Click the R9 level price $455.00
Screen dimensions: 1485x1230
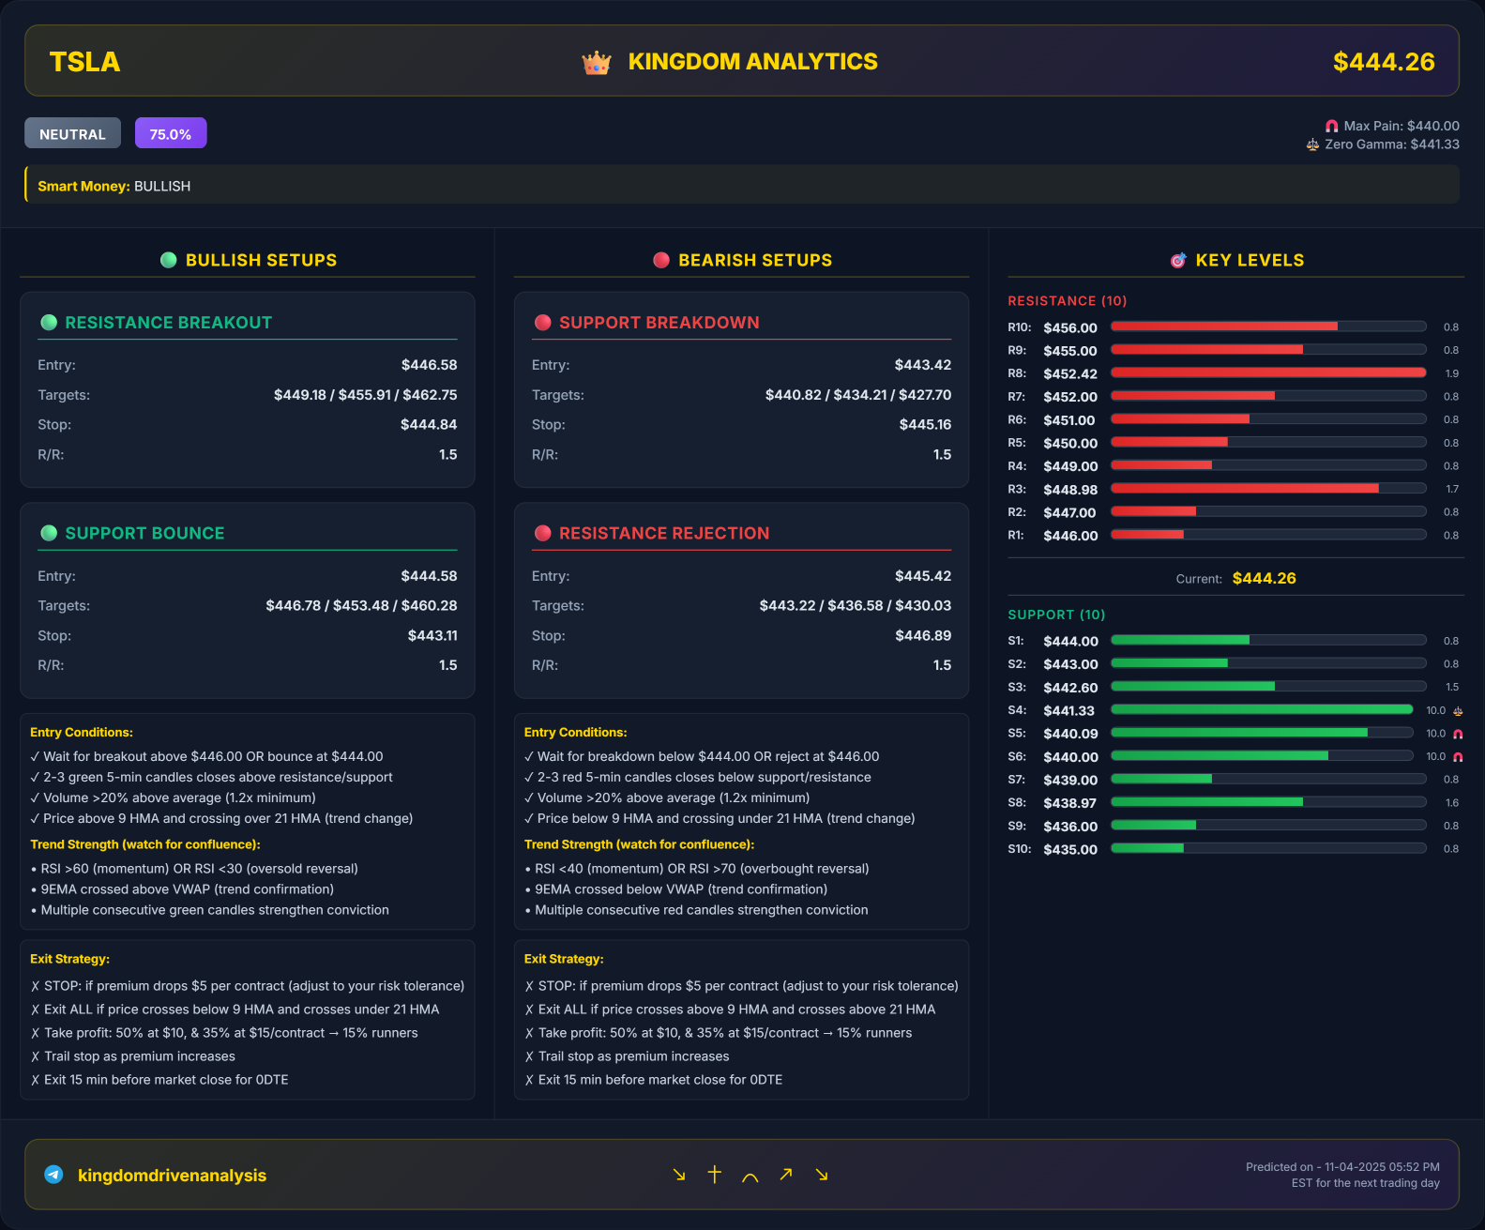click(x=1070, y=351)
